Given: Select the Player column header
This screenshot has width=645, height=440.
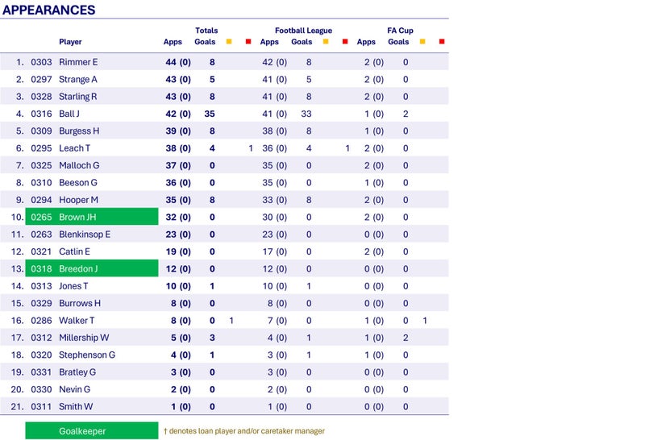Looking at the screenshot, I should point(70,42).
